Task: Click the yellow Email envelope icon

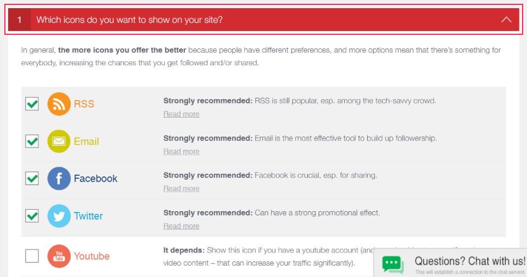Action: 59,141
